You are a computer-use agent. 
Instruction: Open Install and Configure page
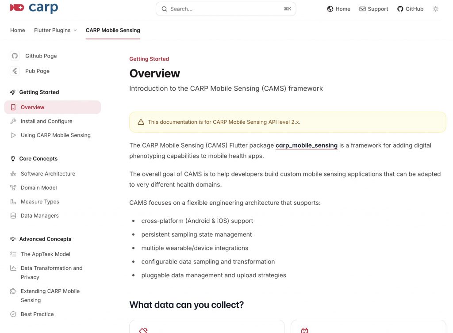point(46,121)
